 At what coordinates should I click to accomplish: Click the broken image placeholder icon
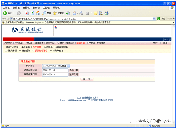click(56, 27)
